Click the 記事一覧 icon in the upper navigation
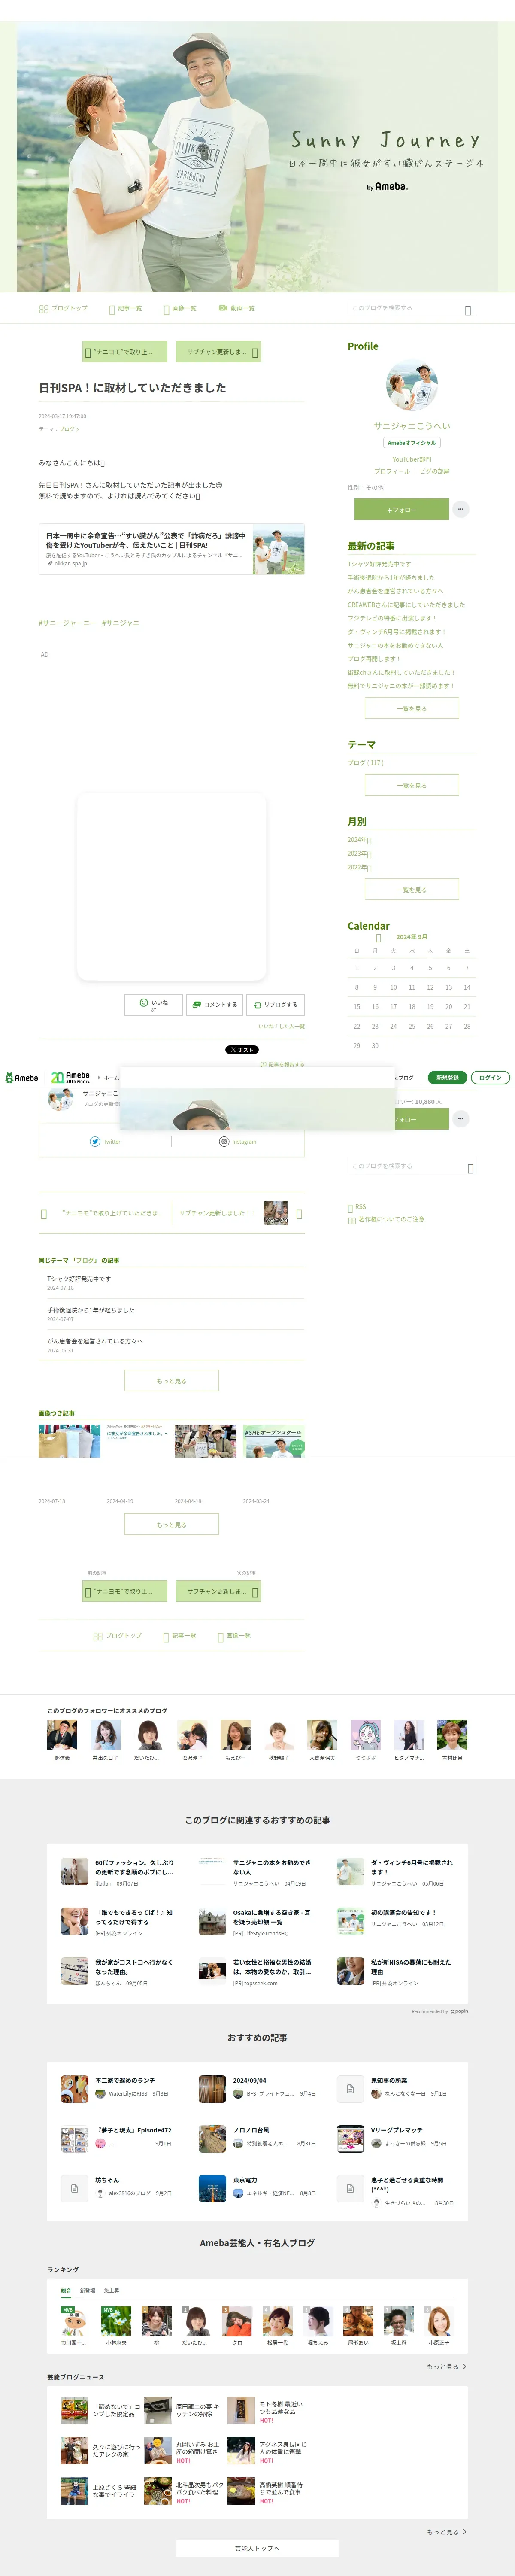515x2576 pixels. [112, 309]
